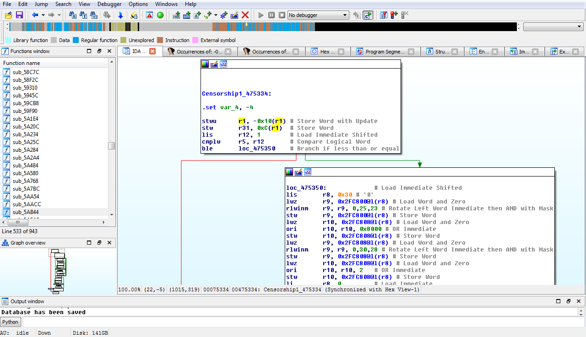
Task: Click the Jump back blue arrow
Action: tap(34, 15)
